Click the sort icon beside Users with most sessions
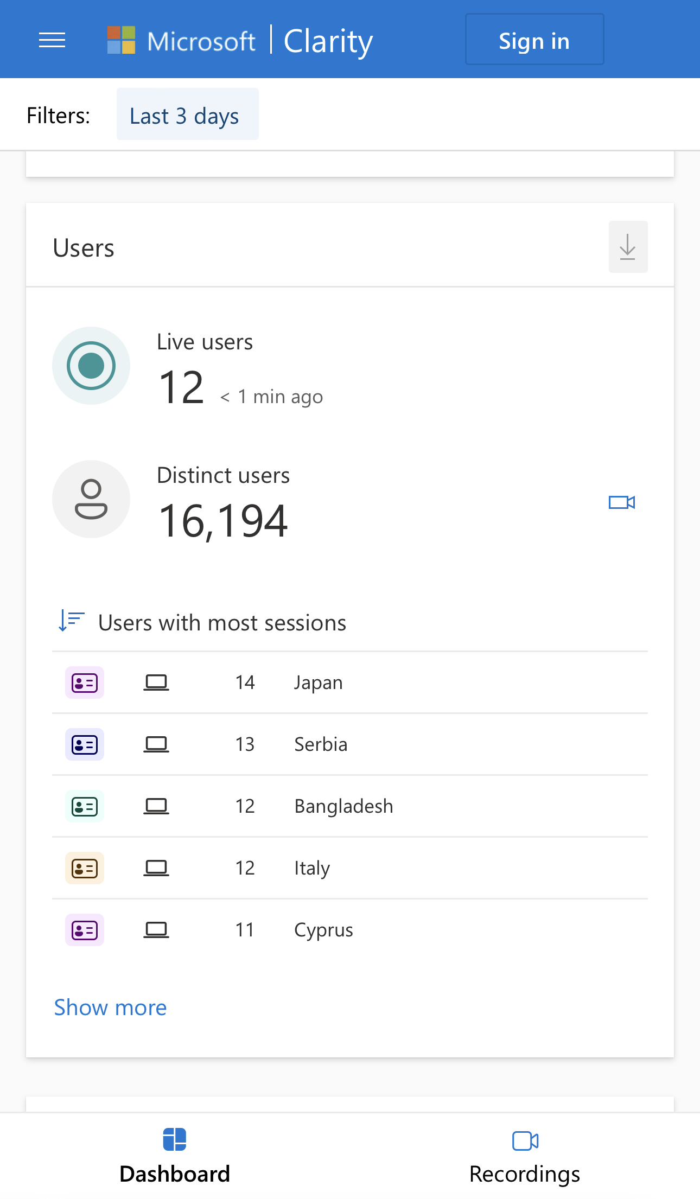This screenshot has height=1199, width=700. 71,621
